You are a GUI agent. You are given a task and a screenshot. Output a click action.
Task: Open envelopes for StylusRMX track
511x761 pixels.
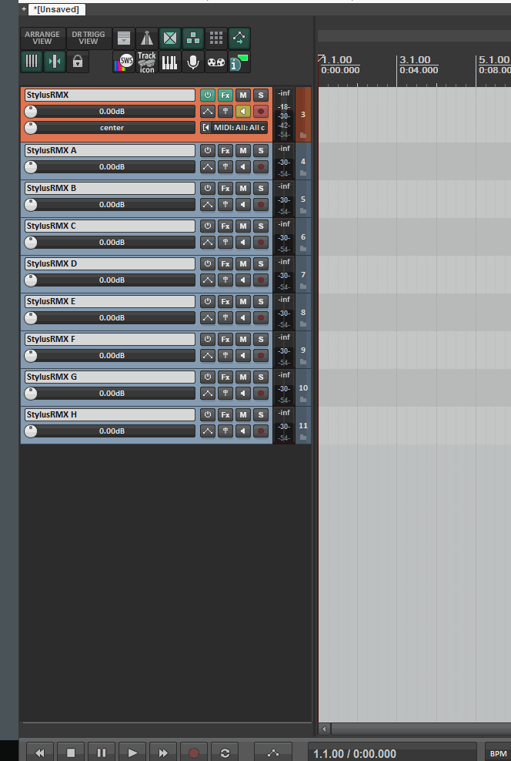pos(208,112)
